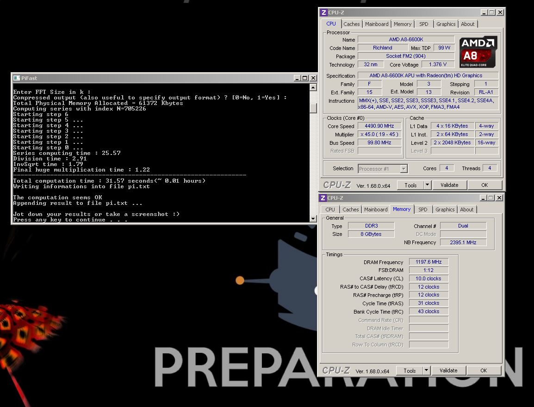Click the Core Speed 4490.90 MHz value
This screenshot has height=407, width=534.
[379, 126]
